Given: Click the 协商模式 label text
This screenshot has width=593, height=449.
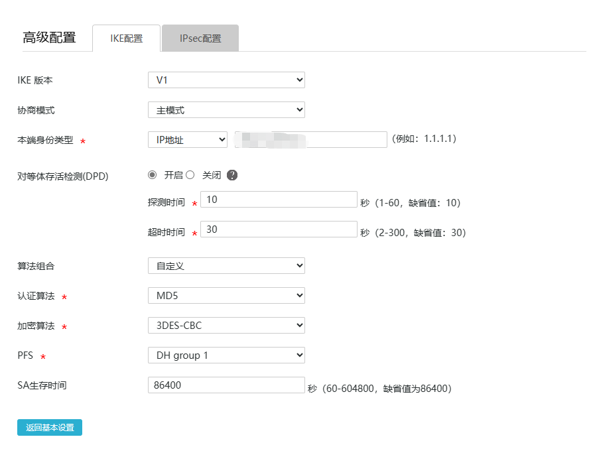Looking at the screenshot, I should coord(36,111).
